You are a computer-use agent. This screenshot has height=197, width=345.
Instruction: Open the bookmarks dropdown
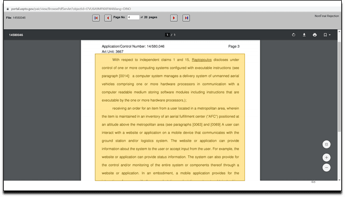pyautogui.click(x=327, y=35)
